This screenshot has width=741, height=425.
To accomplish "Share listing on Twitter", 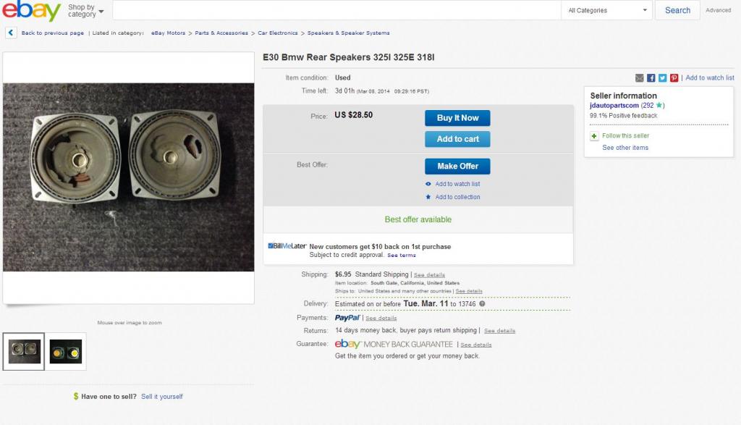I will 662,78.
